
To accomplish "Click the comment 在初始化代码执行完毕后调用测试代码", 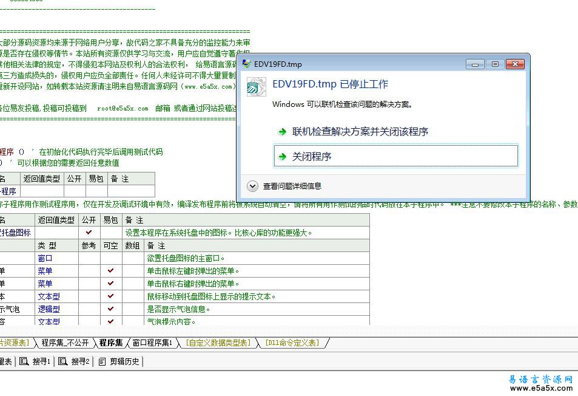I will point(101,152).
